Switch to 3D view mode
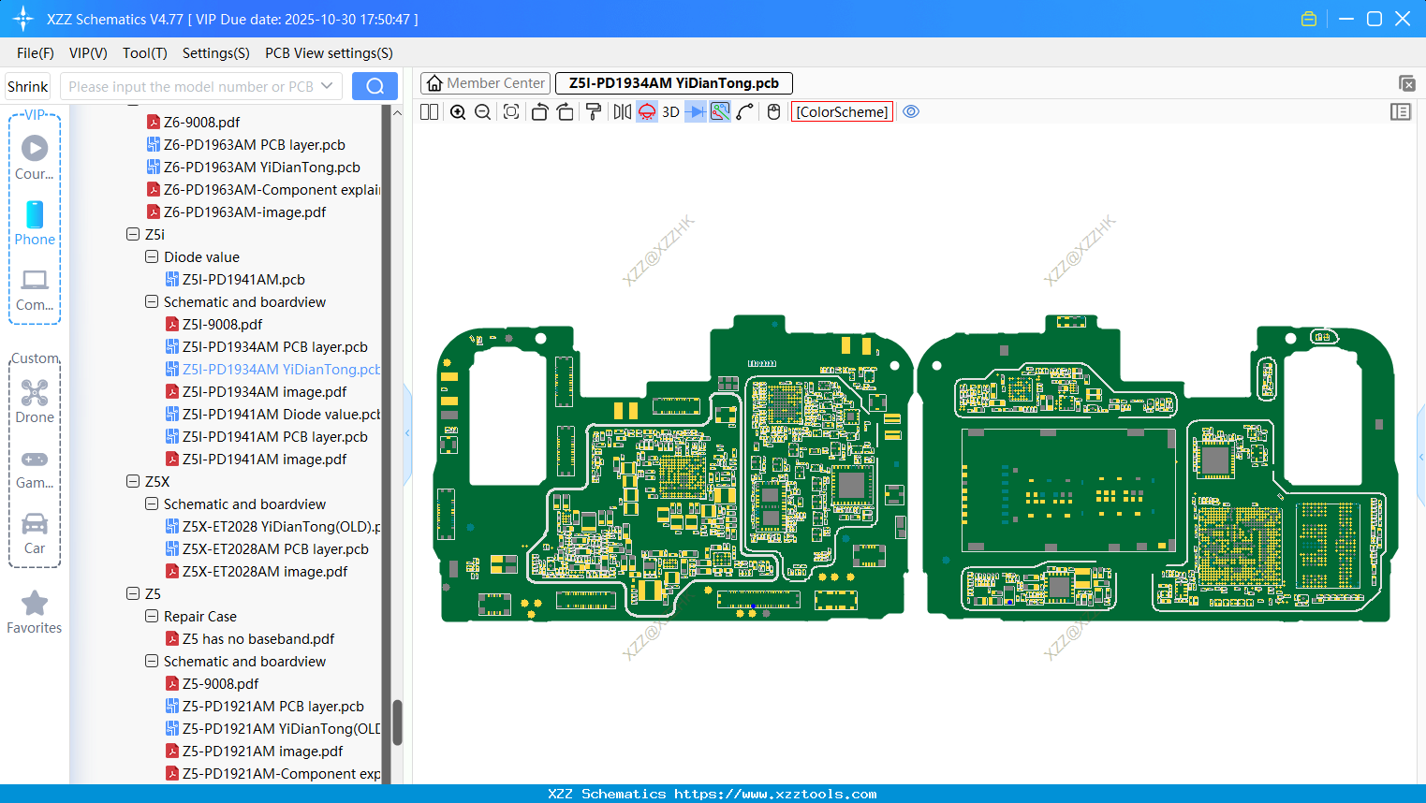This screenshot has width=1426, height=803. coord(670,111)
